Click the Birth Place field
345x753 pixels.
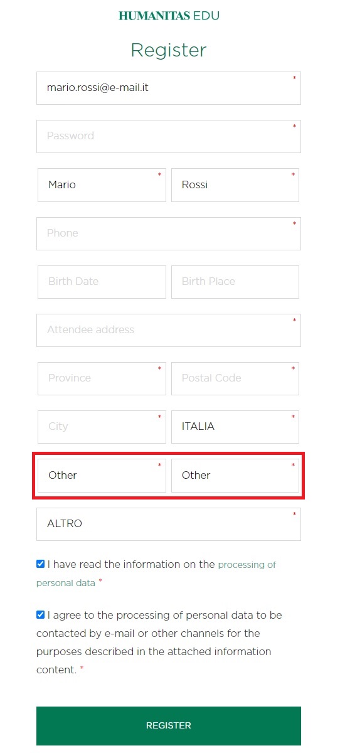235,282
